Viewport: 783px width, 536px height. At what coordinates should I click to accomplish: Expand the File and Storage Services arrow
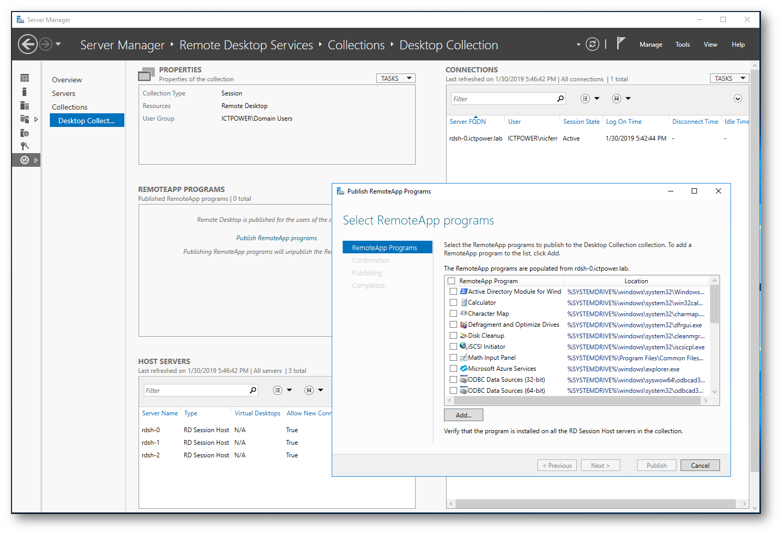tap(36, 119)
